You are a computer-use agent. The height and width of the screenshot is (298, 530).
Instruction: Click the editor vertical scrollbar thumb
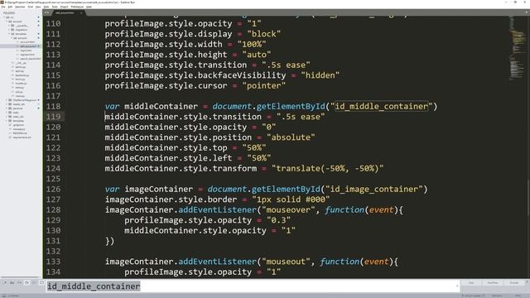tap(528, 198)
